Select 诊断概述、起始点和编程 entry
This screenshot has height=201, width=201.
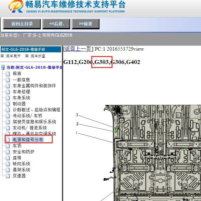(36, 110)
